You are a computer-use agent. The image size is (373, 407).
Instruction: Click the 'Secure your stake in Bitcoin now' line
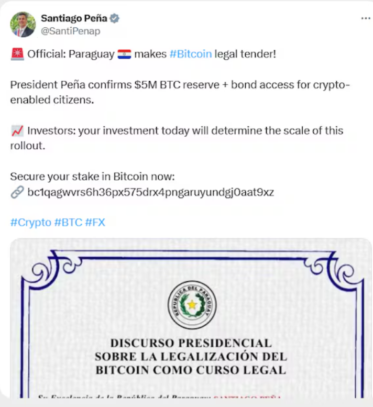pyautogui.click(x=92, y=176)
